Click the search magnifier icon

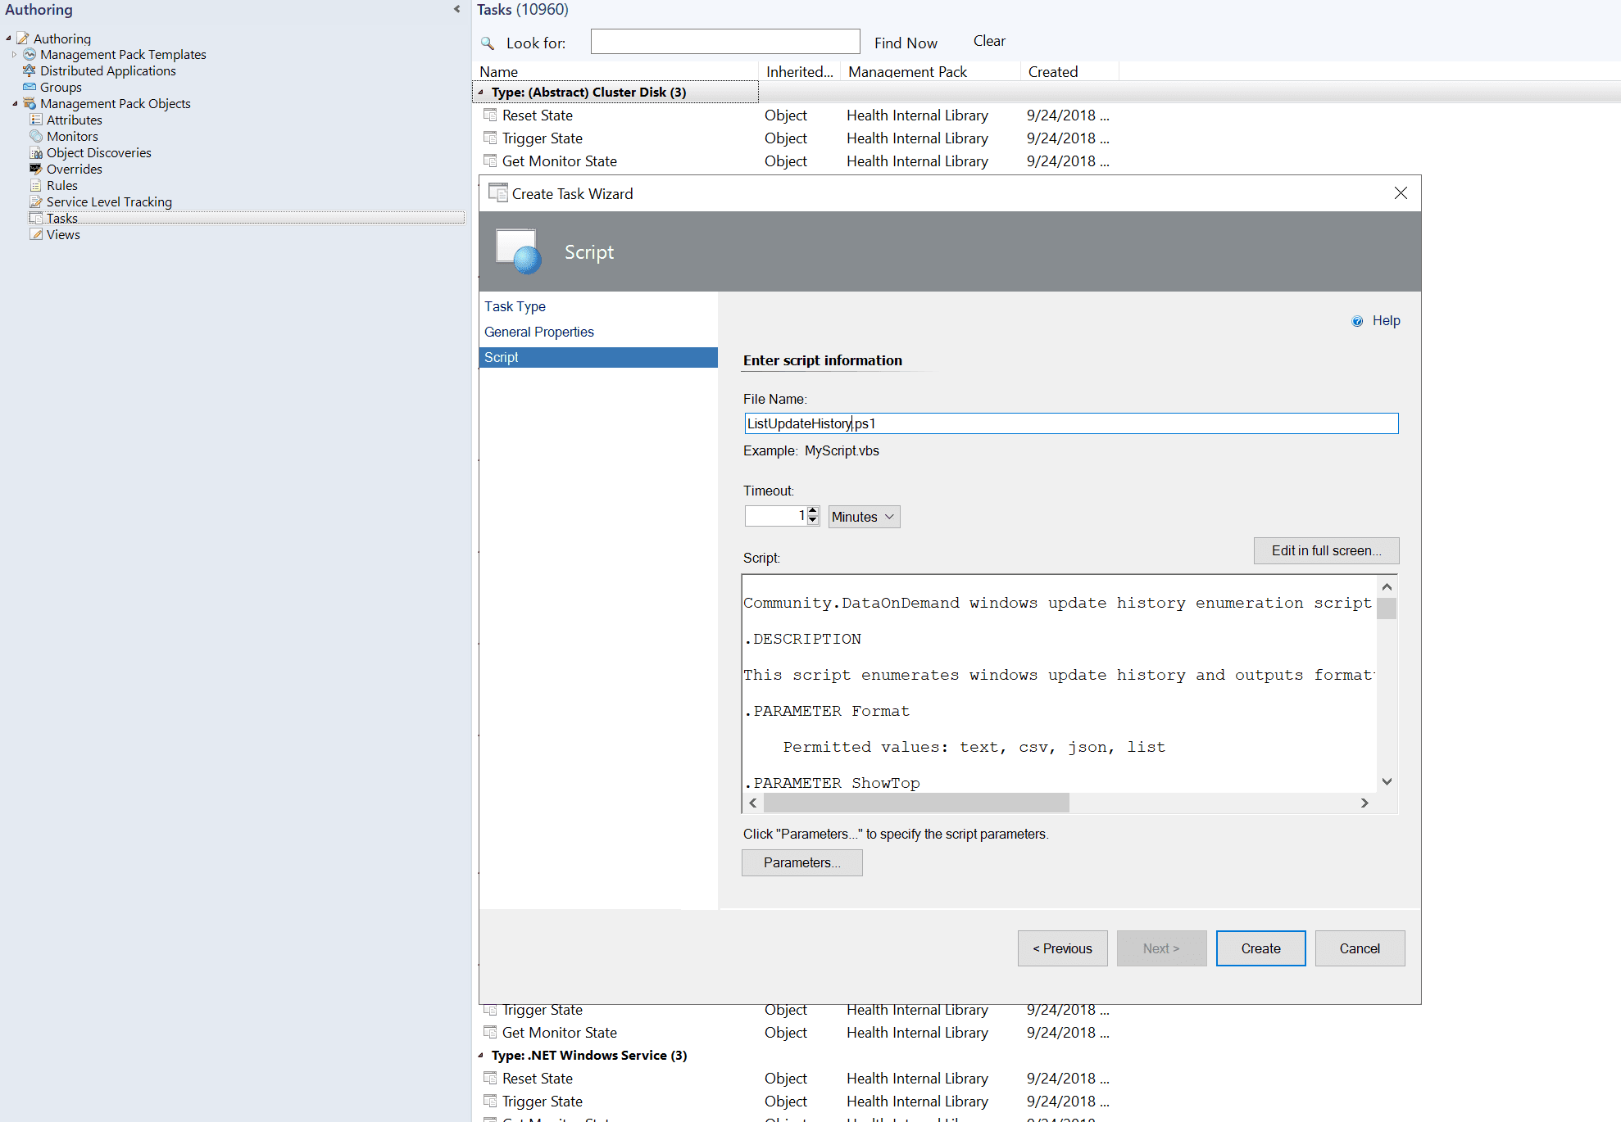coord(488,43)
